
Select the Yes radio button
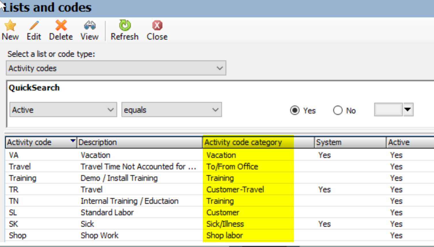tap(295, 110)
